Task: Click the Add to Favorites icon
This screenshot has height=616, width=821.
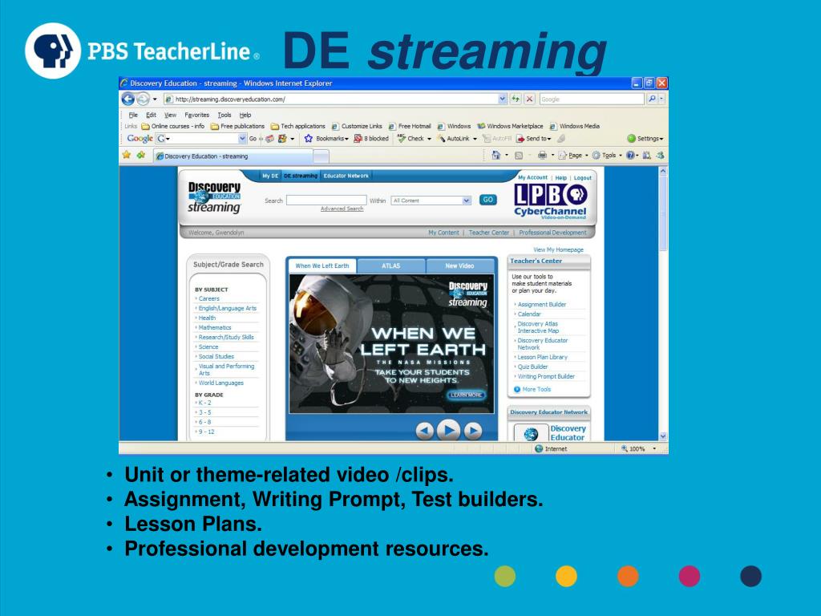Action: coord(141,155)
